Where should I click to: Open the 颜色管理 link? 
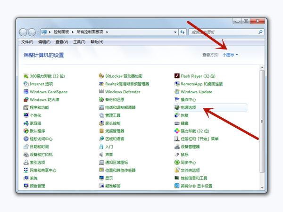click(x=37, y=186)
